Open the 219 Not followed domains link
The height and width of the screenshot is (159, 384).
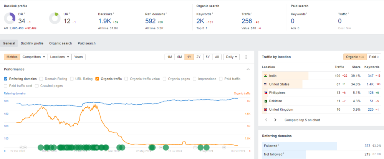pos(367,154)
